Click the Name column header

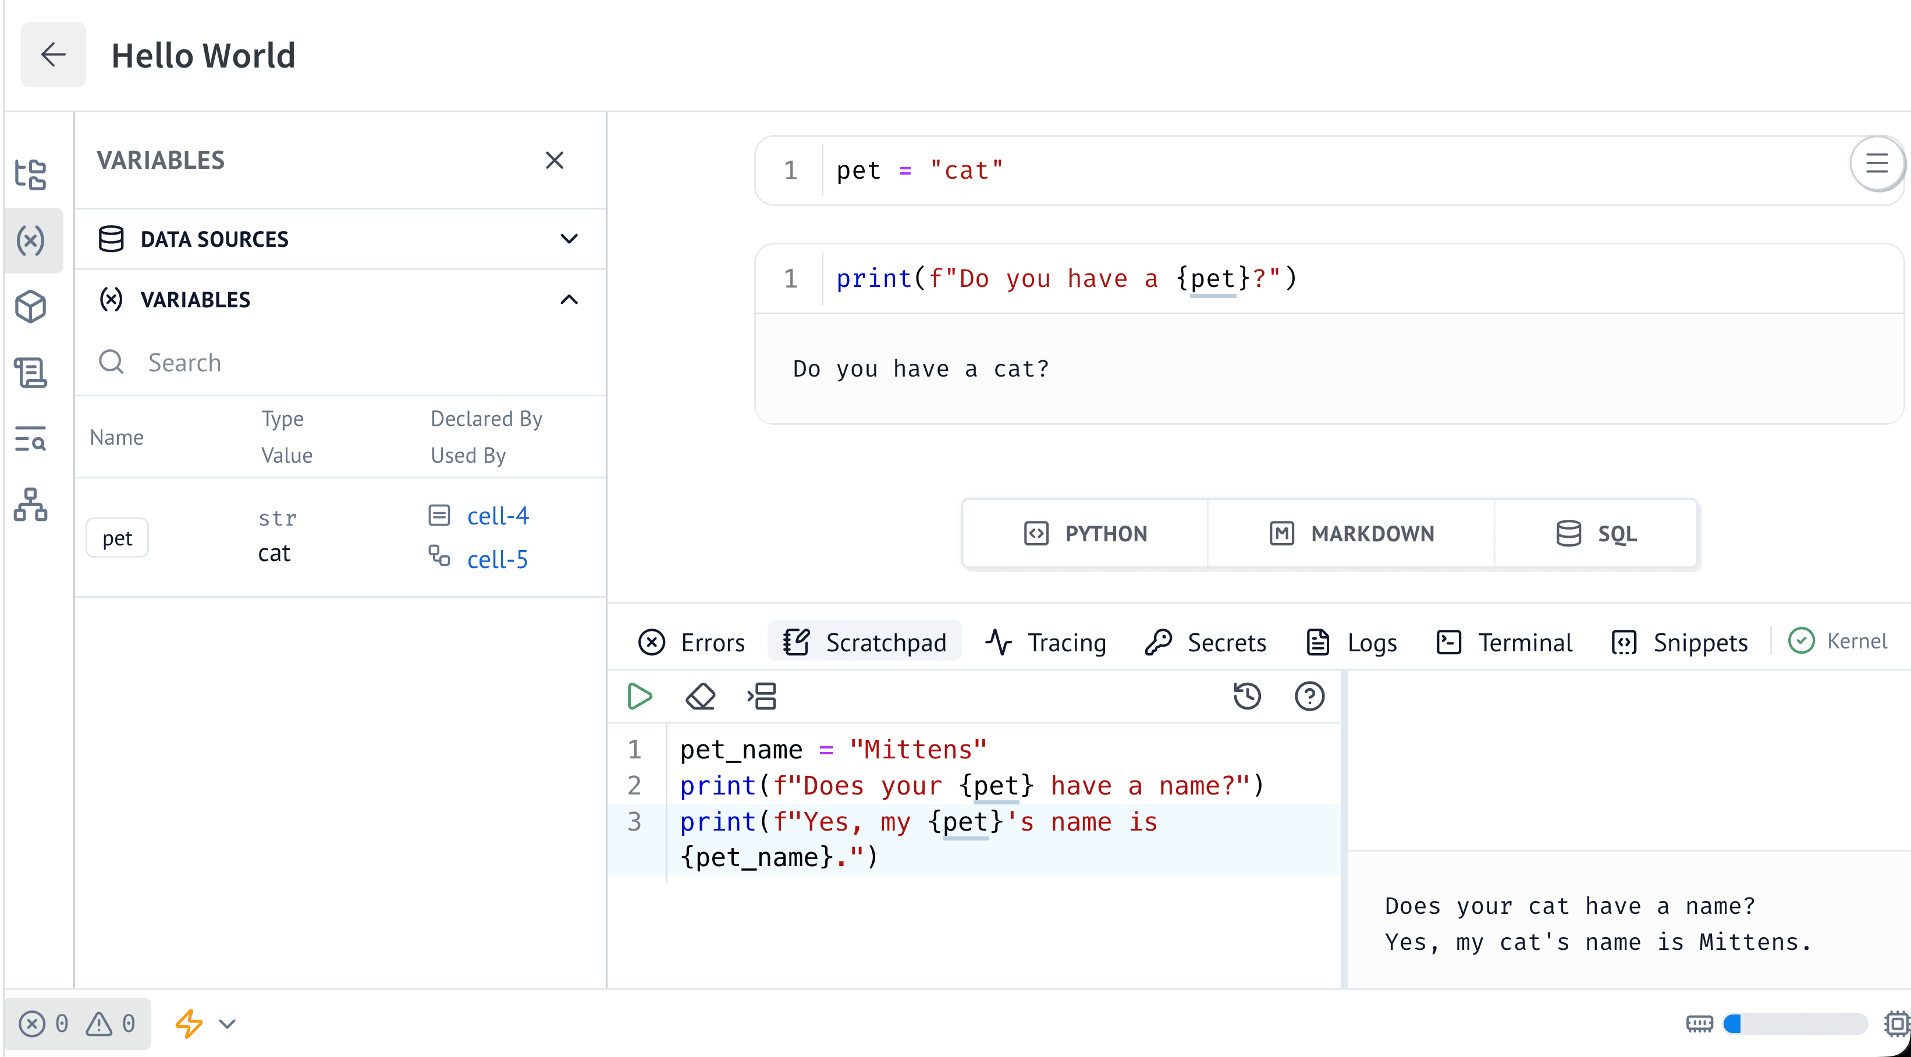pyautogui.click(x=116, y=437)
